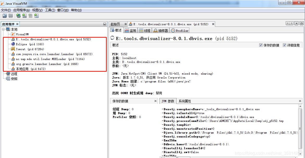Click the Tomcat (pid 67284) cat icon
The height and width of the screenshot is (158, 305).
pos(13,49)
